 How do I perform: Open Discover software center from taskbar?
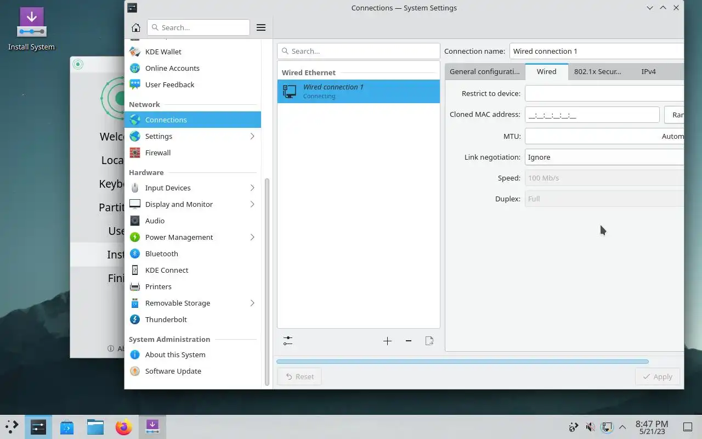pyautogui.click(x=67, y=426)
